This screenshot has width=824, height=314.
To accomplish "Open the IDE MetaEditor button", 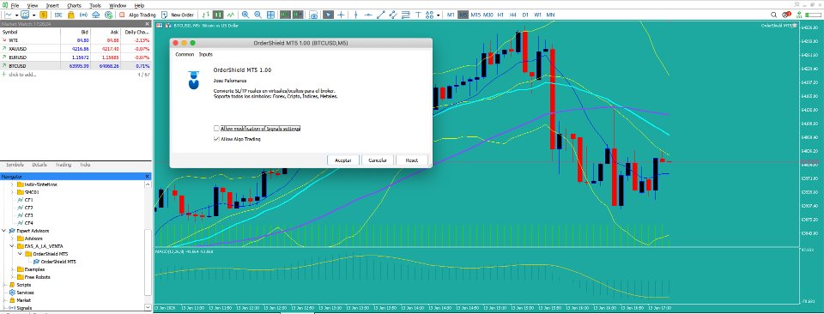I will [x=58, y=15].
